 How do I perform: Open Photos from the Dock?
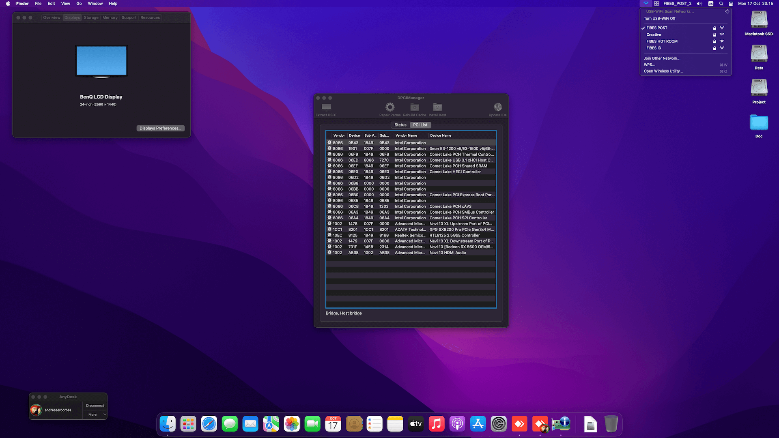click(x=292, y=424)
